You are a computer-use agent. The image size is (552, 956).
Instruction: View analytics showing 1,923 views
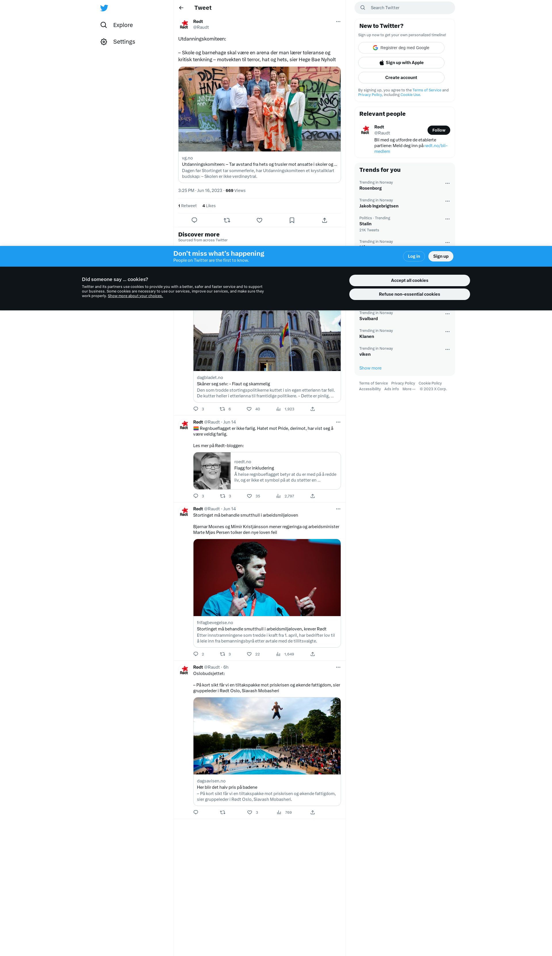click(285, 409)
